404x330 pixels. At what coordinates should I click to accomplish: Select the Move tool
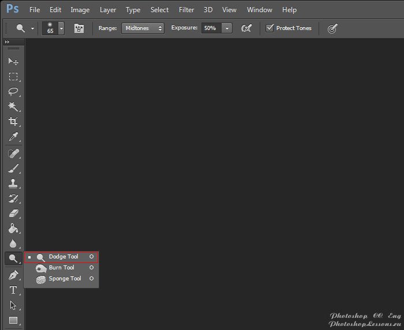coord(13,62)
